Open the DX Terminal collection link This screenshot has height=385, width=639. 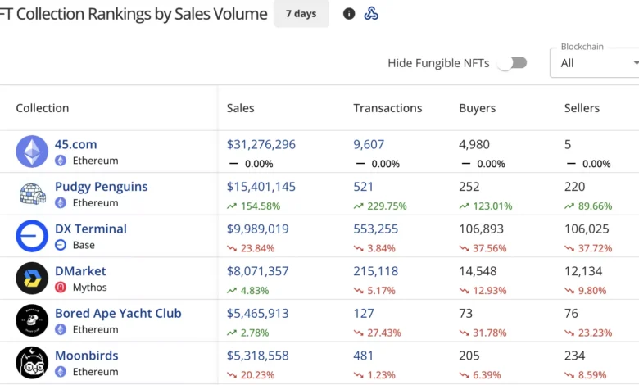click(90, 229)
